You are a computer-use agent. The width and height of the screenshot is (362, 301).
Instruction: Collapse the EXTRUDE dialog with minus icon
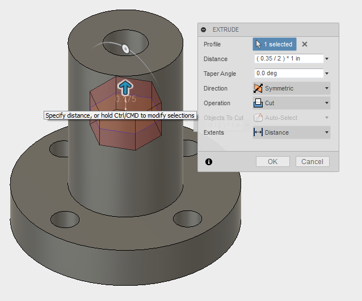203,30
